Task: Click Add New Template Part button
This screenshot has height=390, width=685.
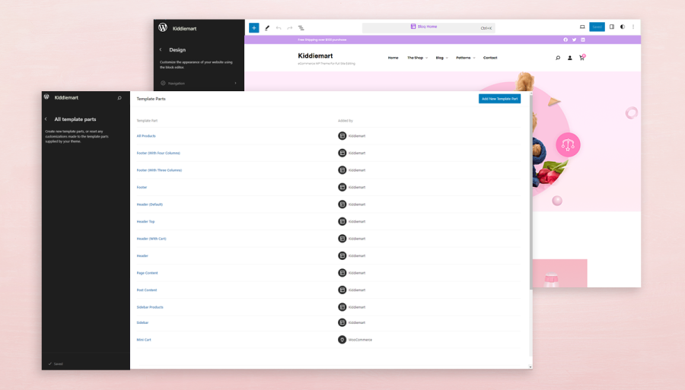Action: (499, 99)
